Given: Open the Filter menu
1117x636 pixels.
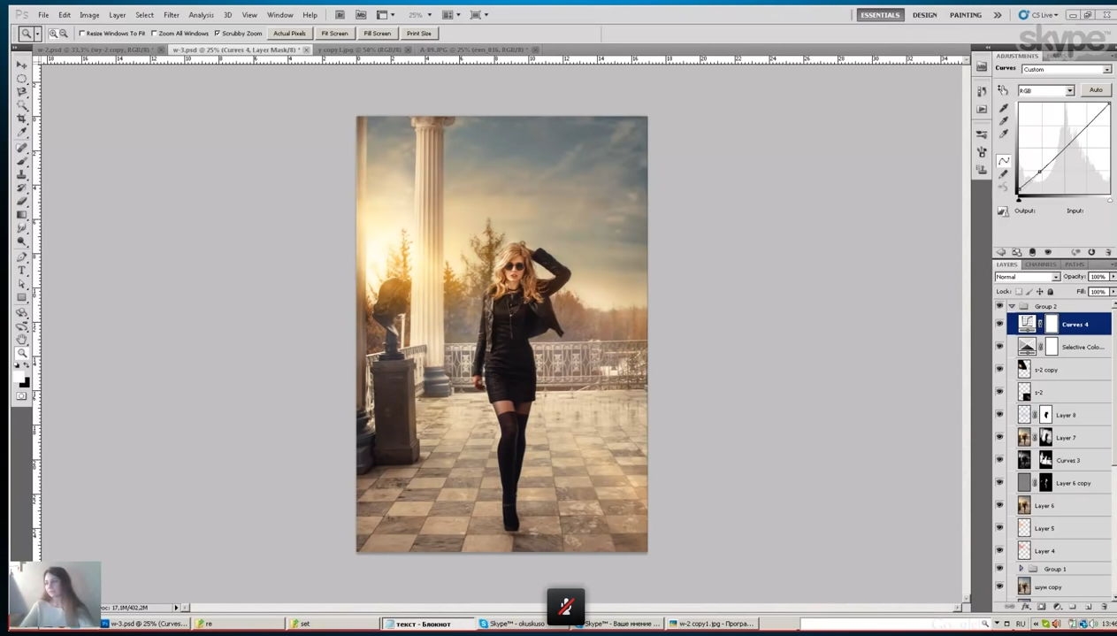Looking at the screenshot, I should point(172,15).
